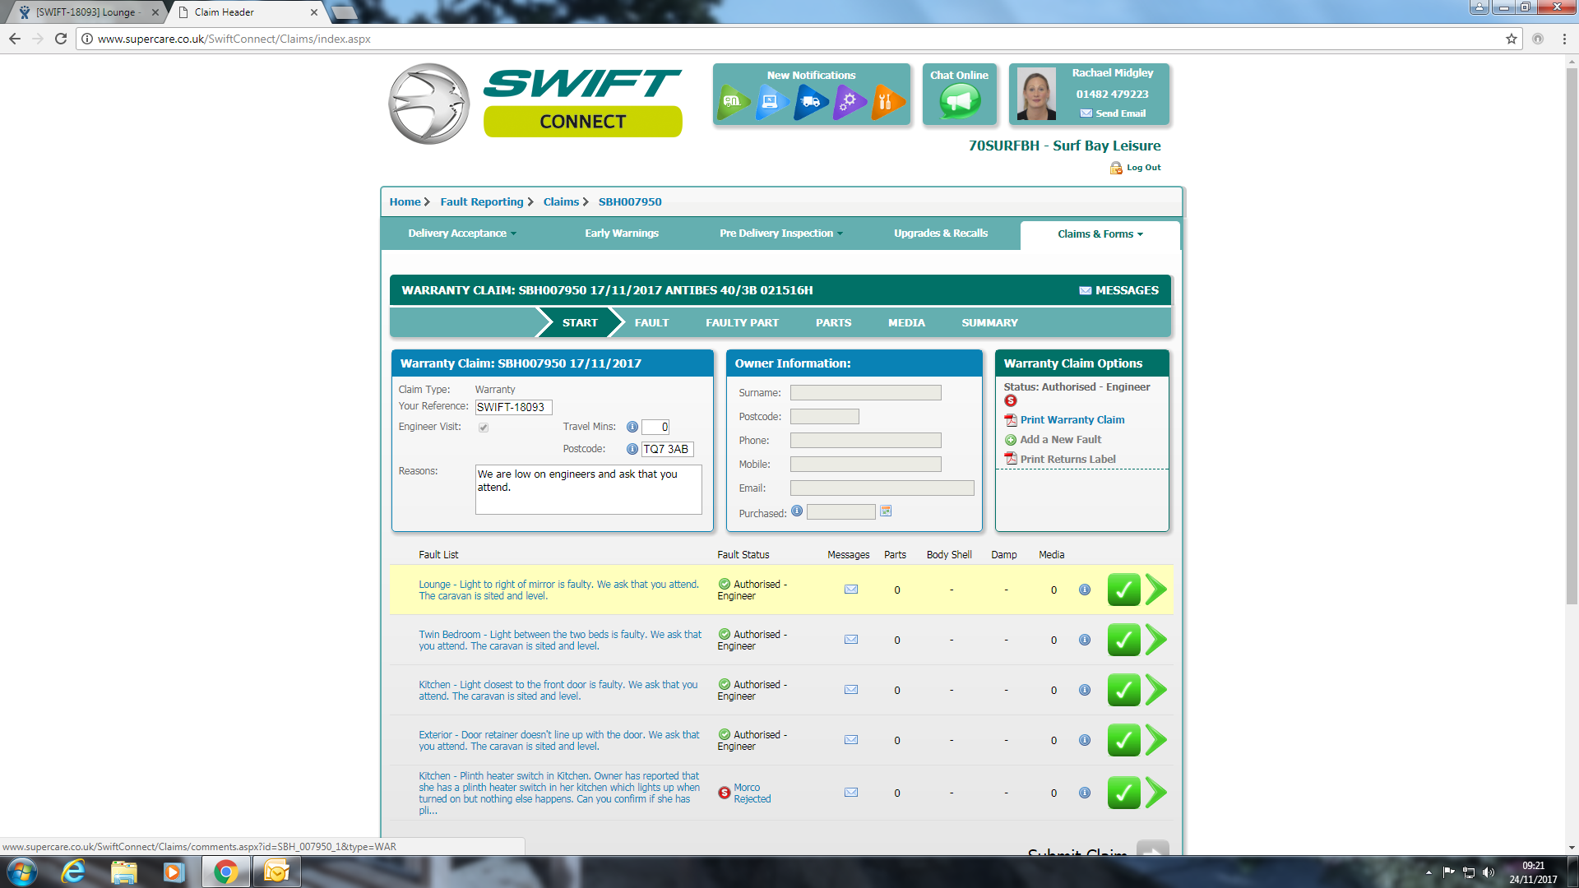Click the dark blue delivery truck notification

810,102
